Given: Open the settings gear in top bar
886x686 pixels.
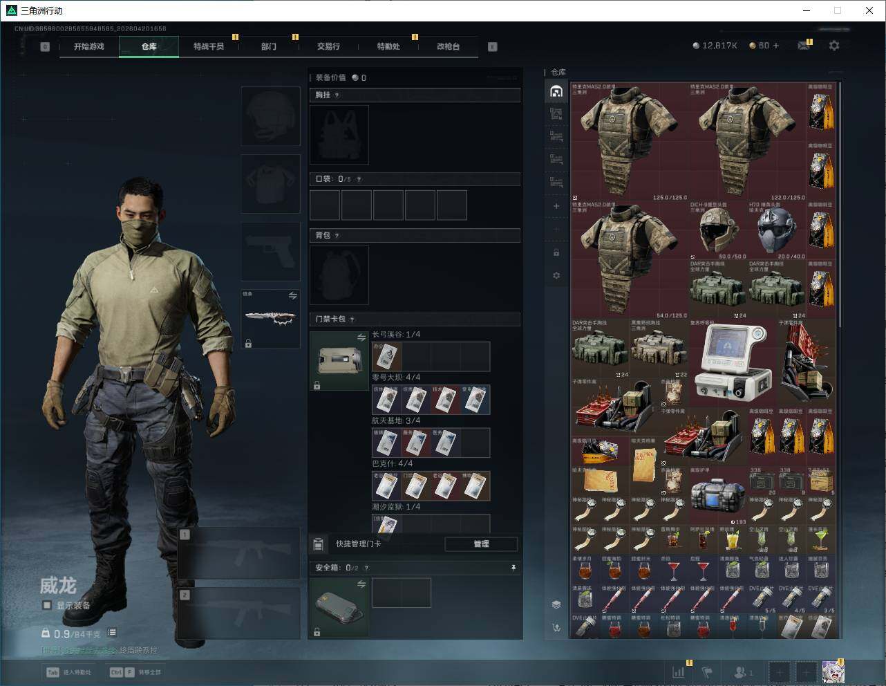Looking at the screenshot, I should click(834, 46).
